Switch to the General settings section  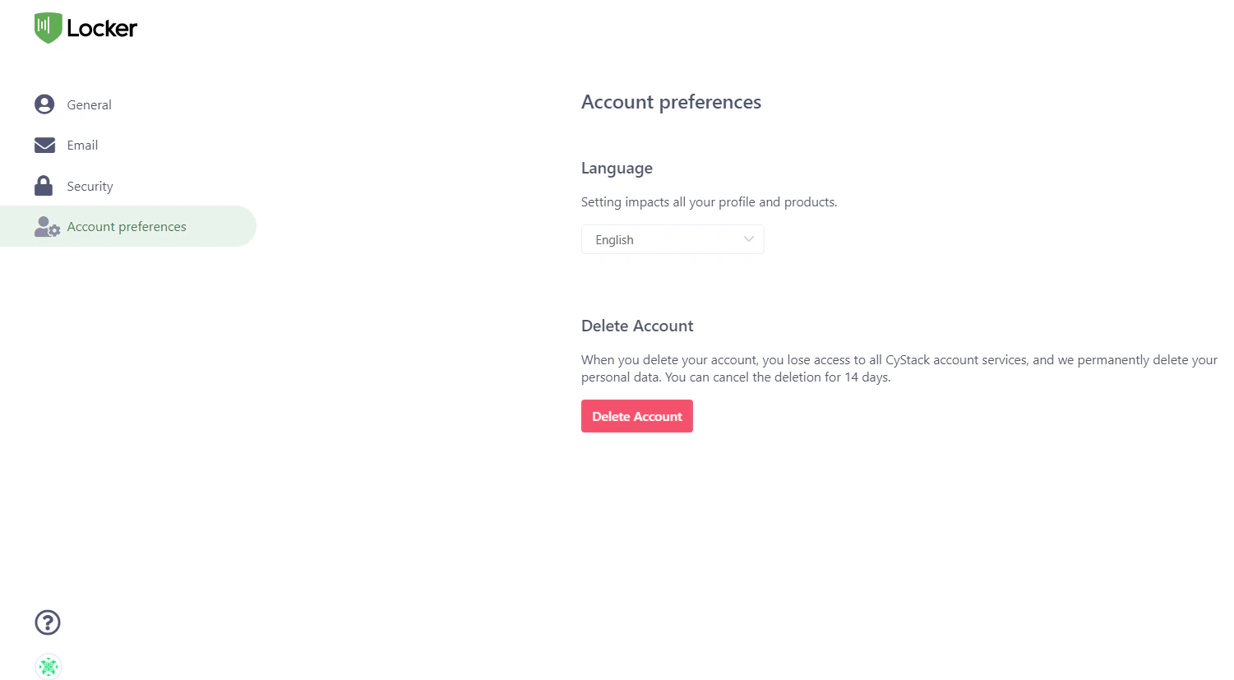click(x=89, y=104)
